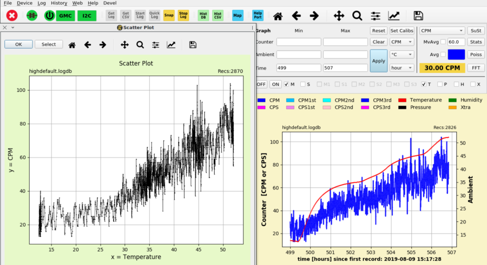The height and width of the screenshot is (265, 487).
Task: Open subplot sliders in Scatter Plot window
Action: tap(156, 45)
